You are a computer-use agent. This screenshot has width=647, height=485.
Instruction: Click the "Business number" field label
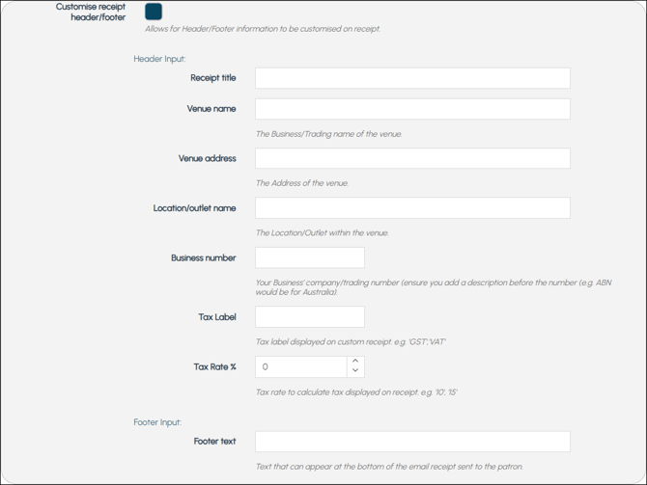click(x=203, y=258)
